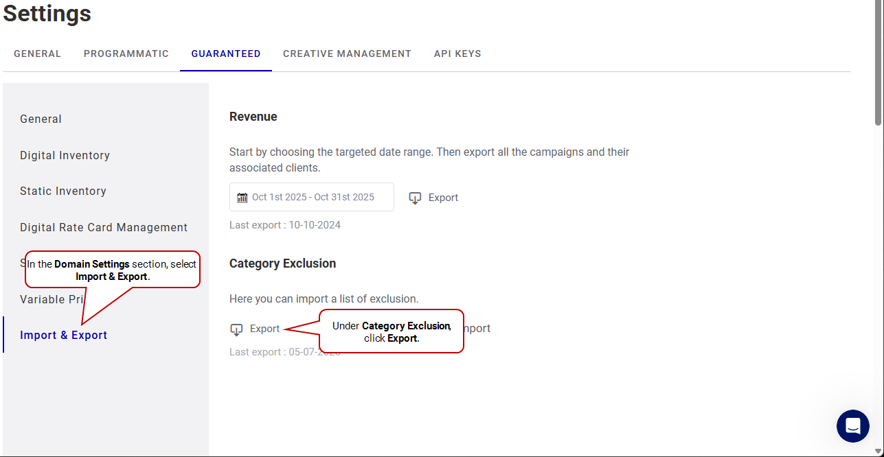Click the vertical scrollbar thumb
Image resolution: width=884 pixels, height=457 pixels.
pyautogui.click(x=878, y=65)
